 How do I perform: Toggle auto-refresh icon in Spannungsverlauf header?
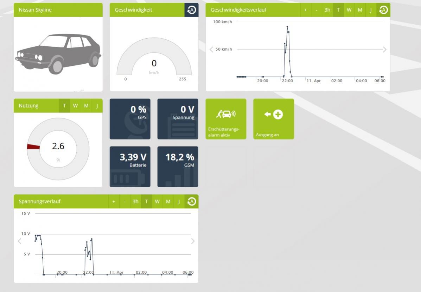point(191,202)
